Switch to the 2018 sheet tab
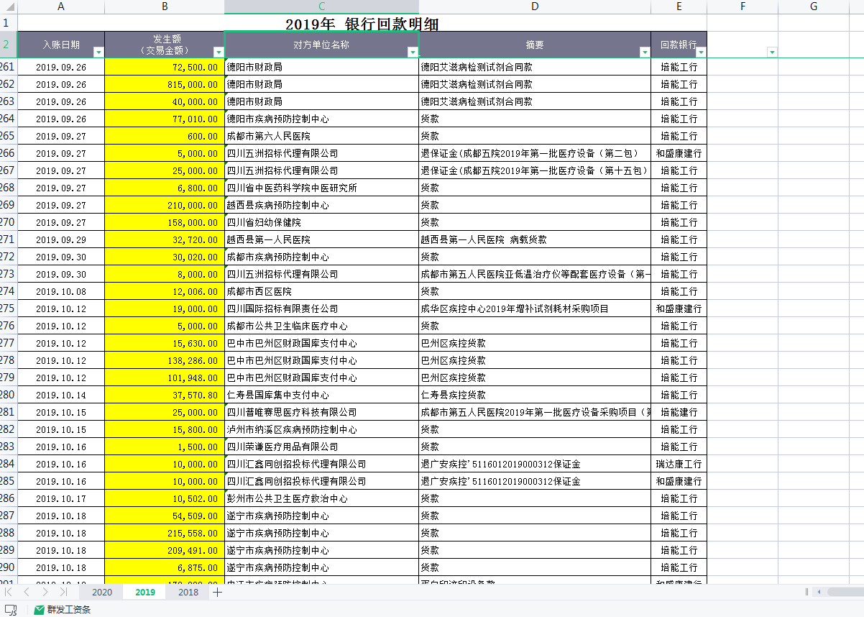864x617 pixels. coord(188,592)
